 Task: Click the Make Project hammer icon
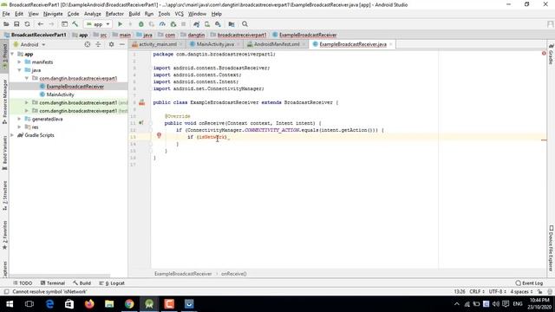75,24
